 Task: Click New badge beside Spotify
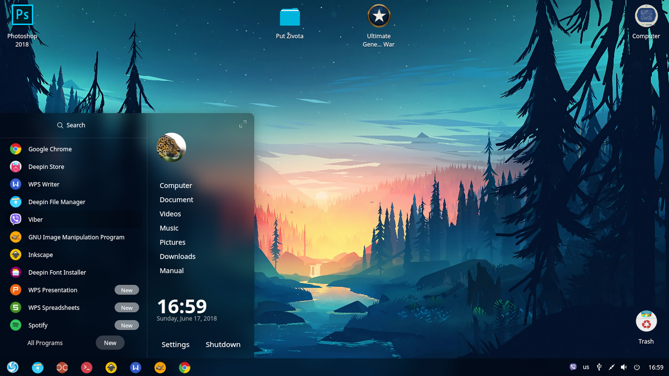tap(126, 325)
